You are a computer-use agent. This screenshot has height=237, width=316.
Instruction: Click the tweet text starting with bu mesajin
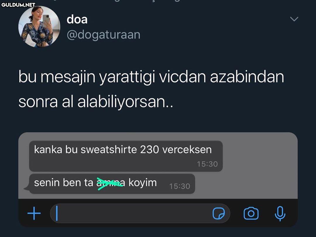151,77
